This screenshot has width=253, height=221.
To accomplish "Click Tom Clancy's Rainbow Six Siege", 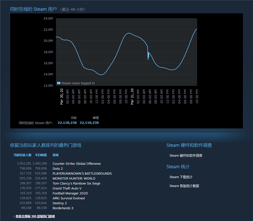I will [x=76, y=183].
